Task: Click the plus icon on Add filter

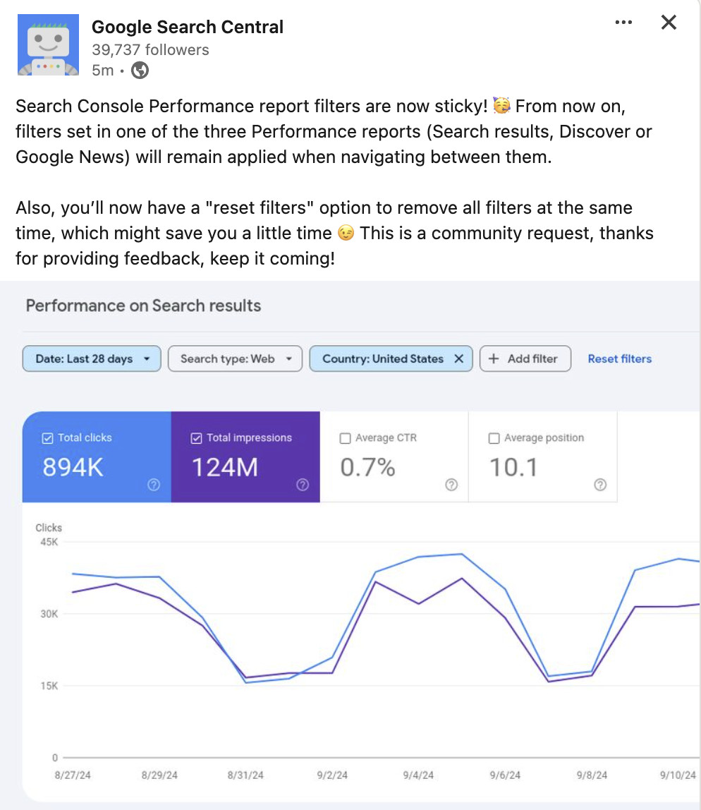Action: point(493,359)
